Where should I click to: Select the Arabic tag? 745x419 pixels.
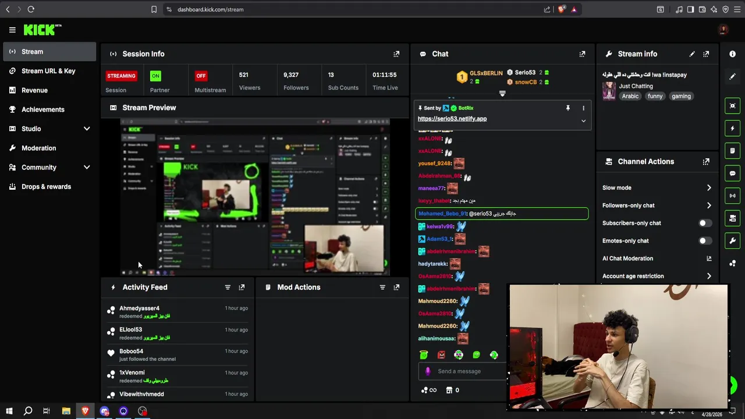[x=630, y=96]
